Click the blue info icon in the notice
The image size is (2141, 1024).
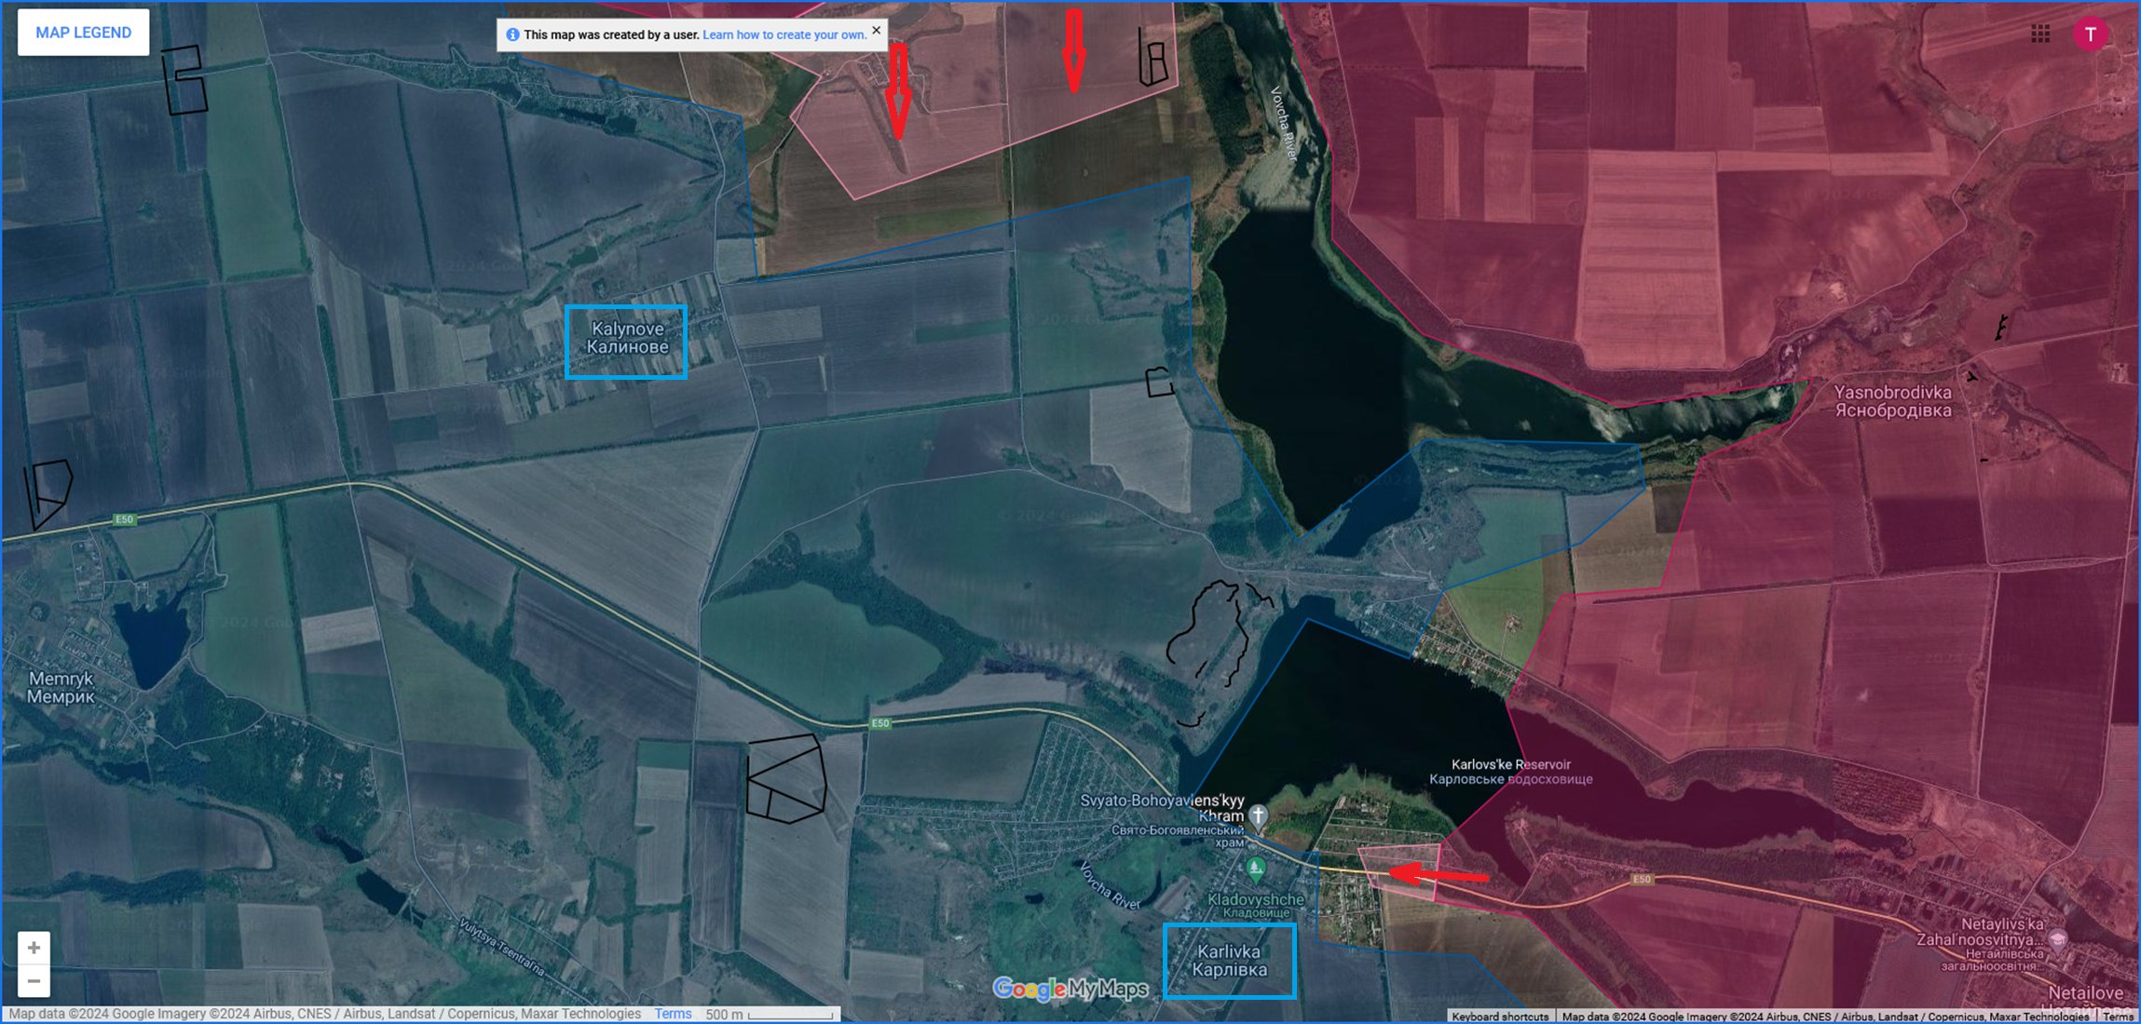click(512, 35)
